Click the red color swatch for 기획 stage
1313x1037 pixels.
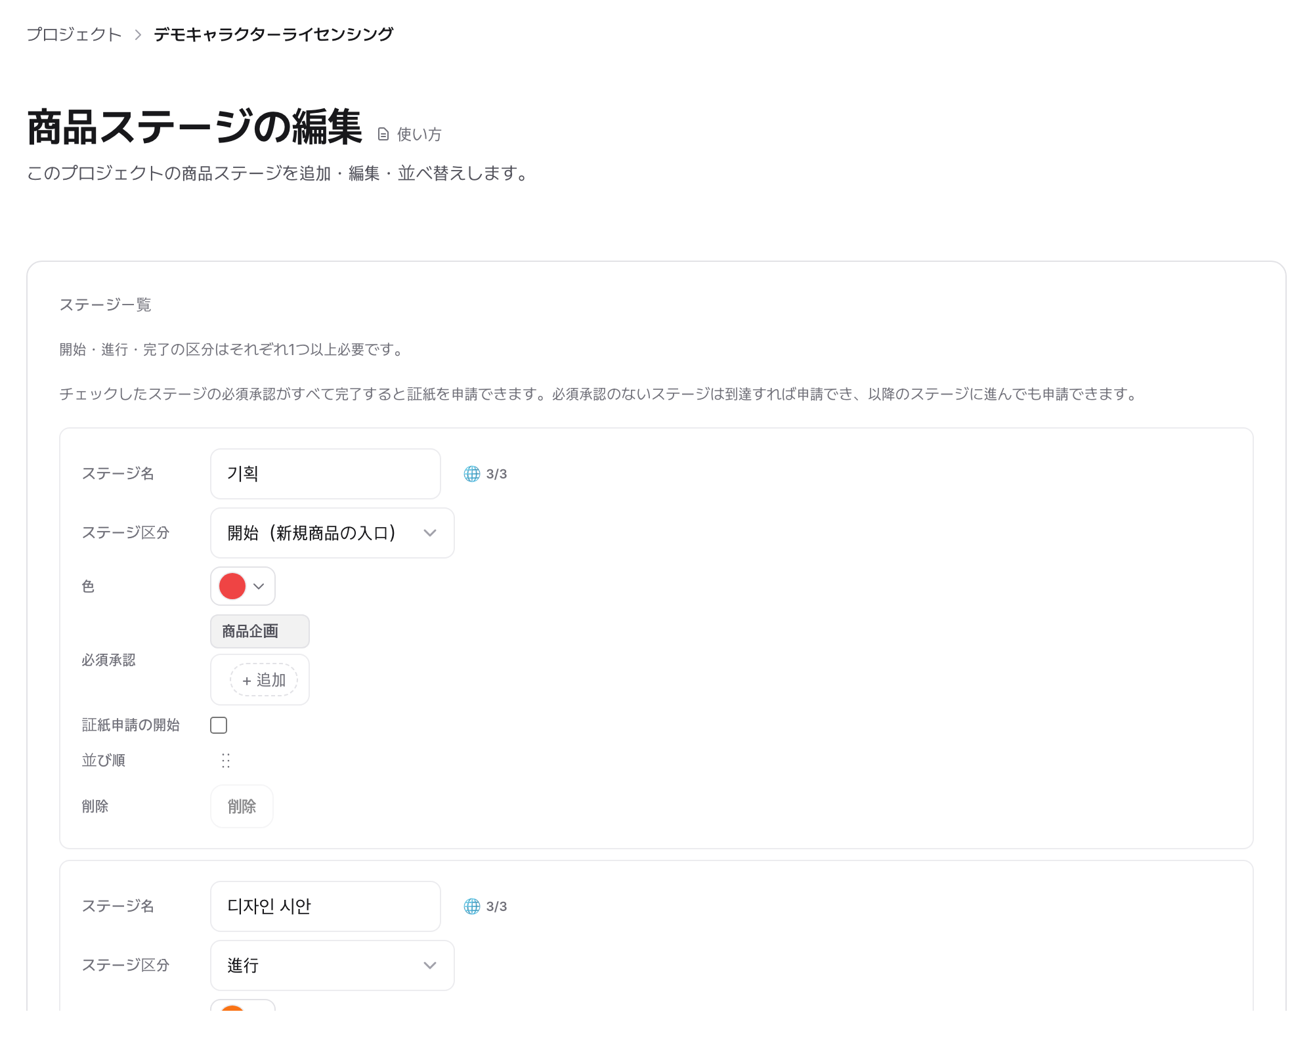pos(232,586)
